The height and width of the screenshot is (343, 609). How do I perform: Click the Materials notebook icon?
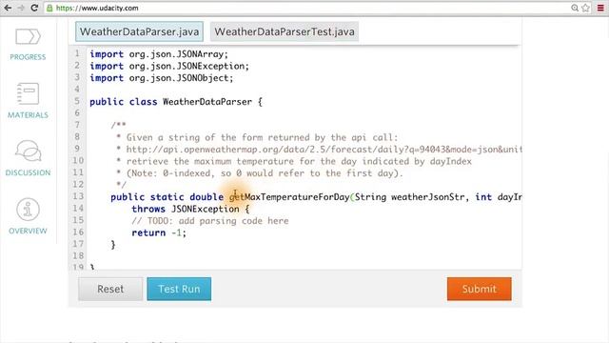pyautogui.click(x=28, y=93)
